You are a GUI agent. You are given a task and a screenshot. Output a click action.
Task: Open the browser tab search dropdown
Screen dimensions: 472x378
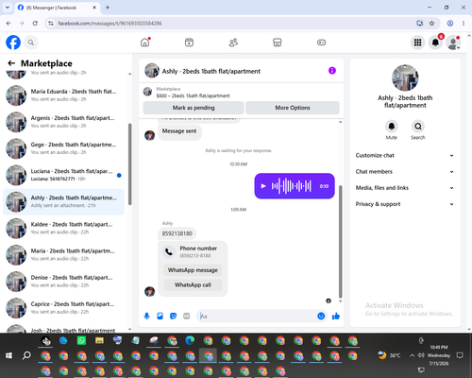[8, 8]
